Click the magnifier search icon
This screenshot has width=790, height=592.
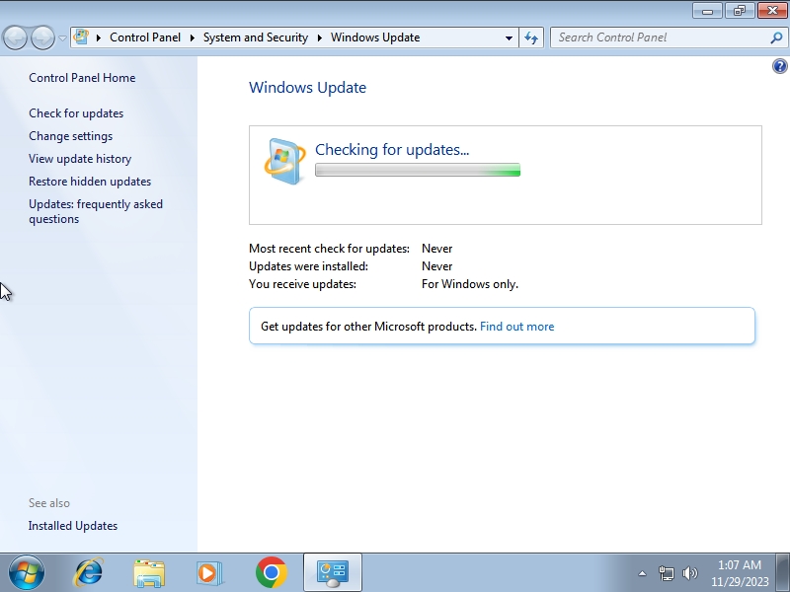click(x=776, y=37)
